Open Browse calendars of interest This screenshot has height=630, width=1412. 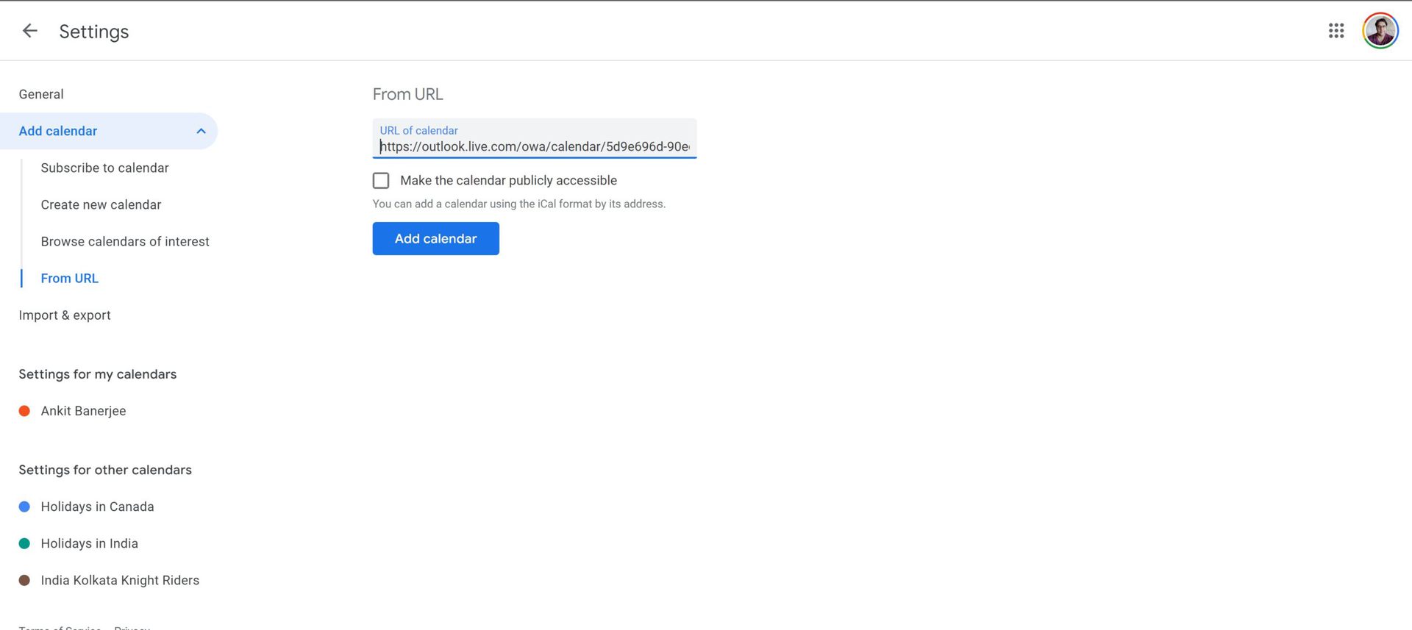[x=125, y=242]
